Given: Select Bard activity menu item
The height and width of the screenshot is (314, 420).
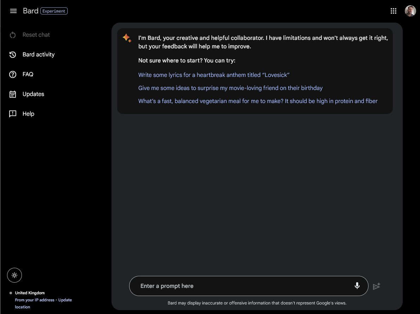Looking at the screenshot, I should click(38, 55).
